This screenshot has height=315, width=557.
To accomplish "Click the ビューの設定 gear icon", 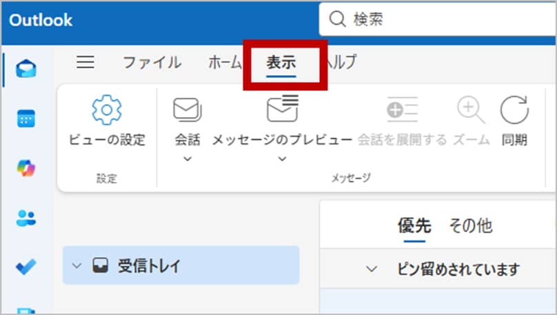I will tap(107, 110).
